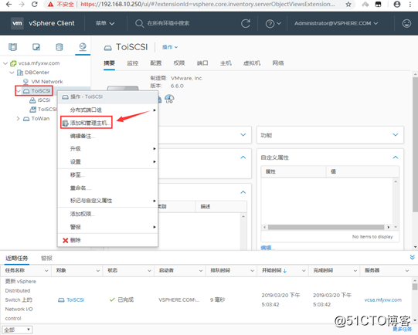Open the 操作 actions dropdown beside the title
418x335 pixels.
pyautogui.click(x=170, y=47)
